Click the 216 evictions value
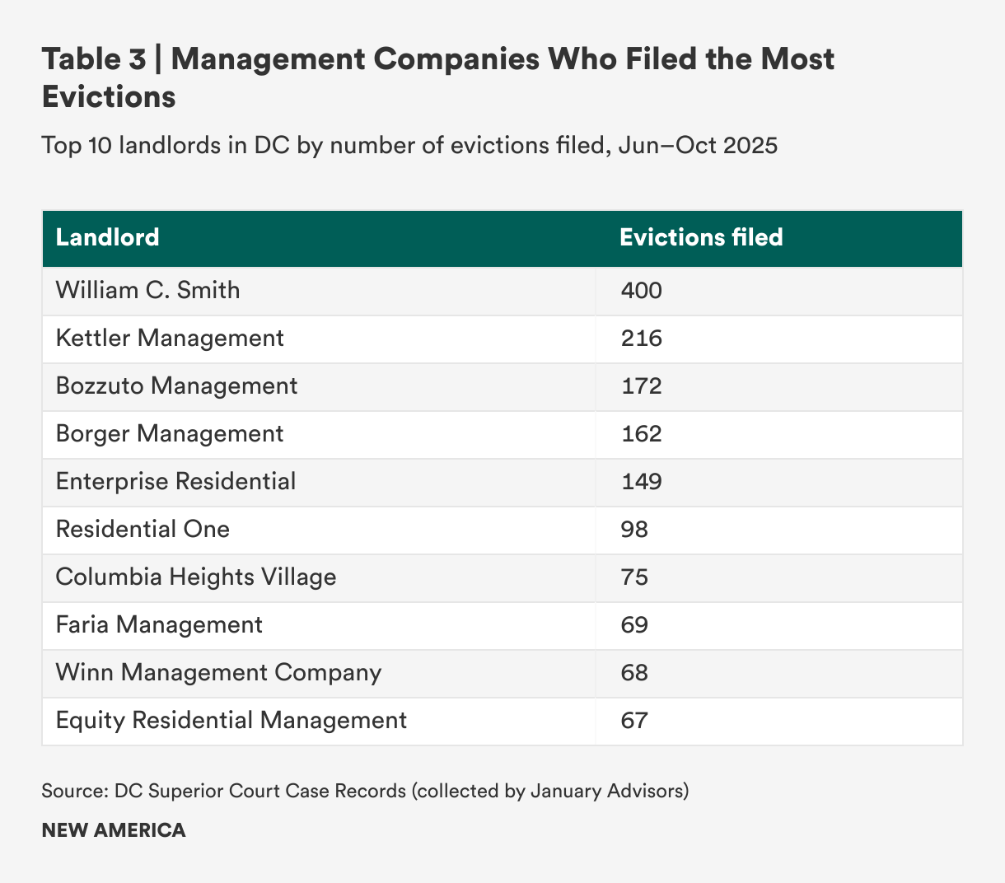This screenshot has height=883, width=1005. click(x=641, y=339)
